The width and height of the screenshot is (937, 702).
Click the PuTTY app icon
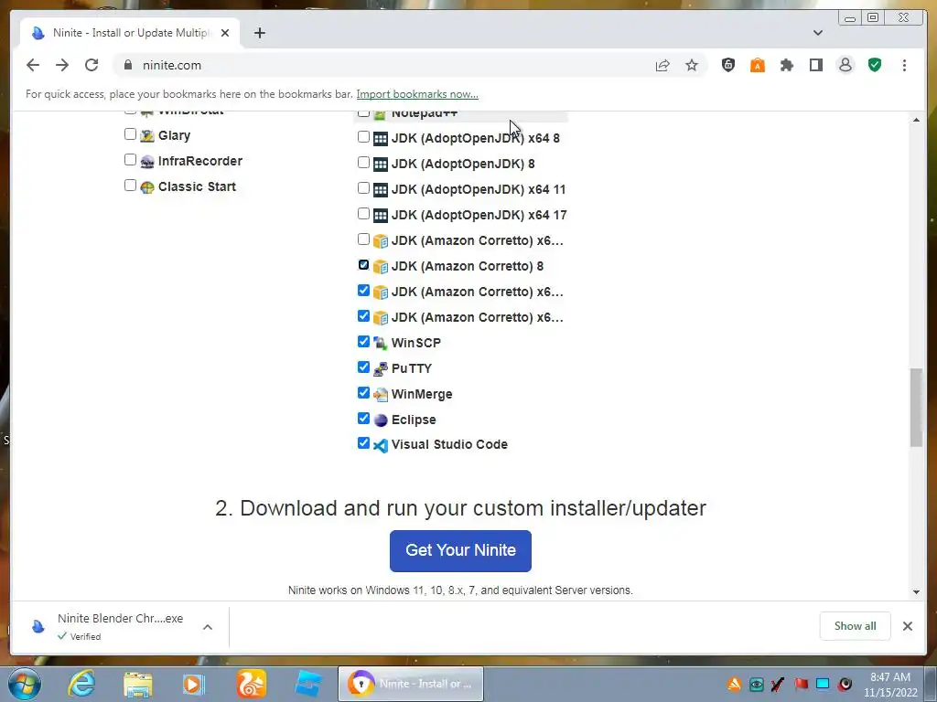point(380,369)
